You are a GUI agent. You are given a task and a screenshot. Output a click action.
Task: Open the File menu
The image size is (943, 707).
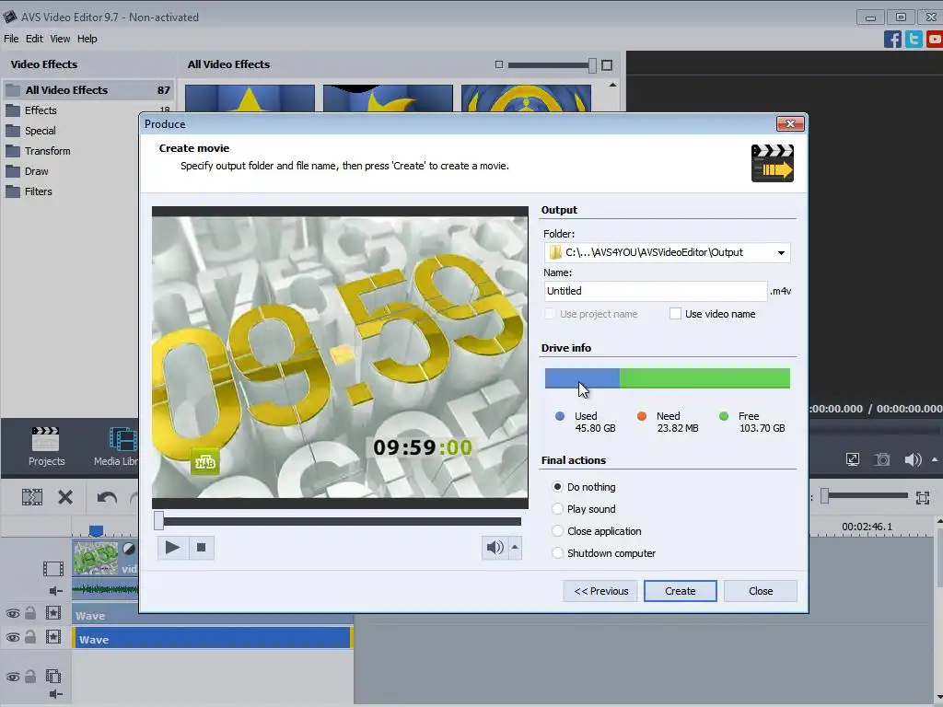(x=11, y=39)
